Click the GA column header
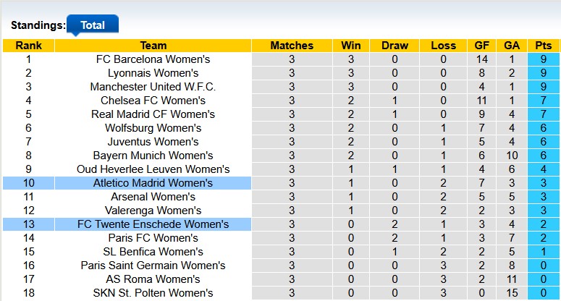 click(511, 46)
